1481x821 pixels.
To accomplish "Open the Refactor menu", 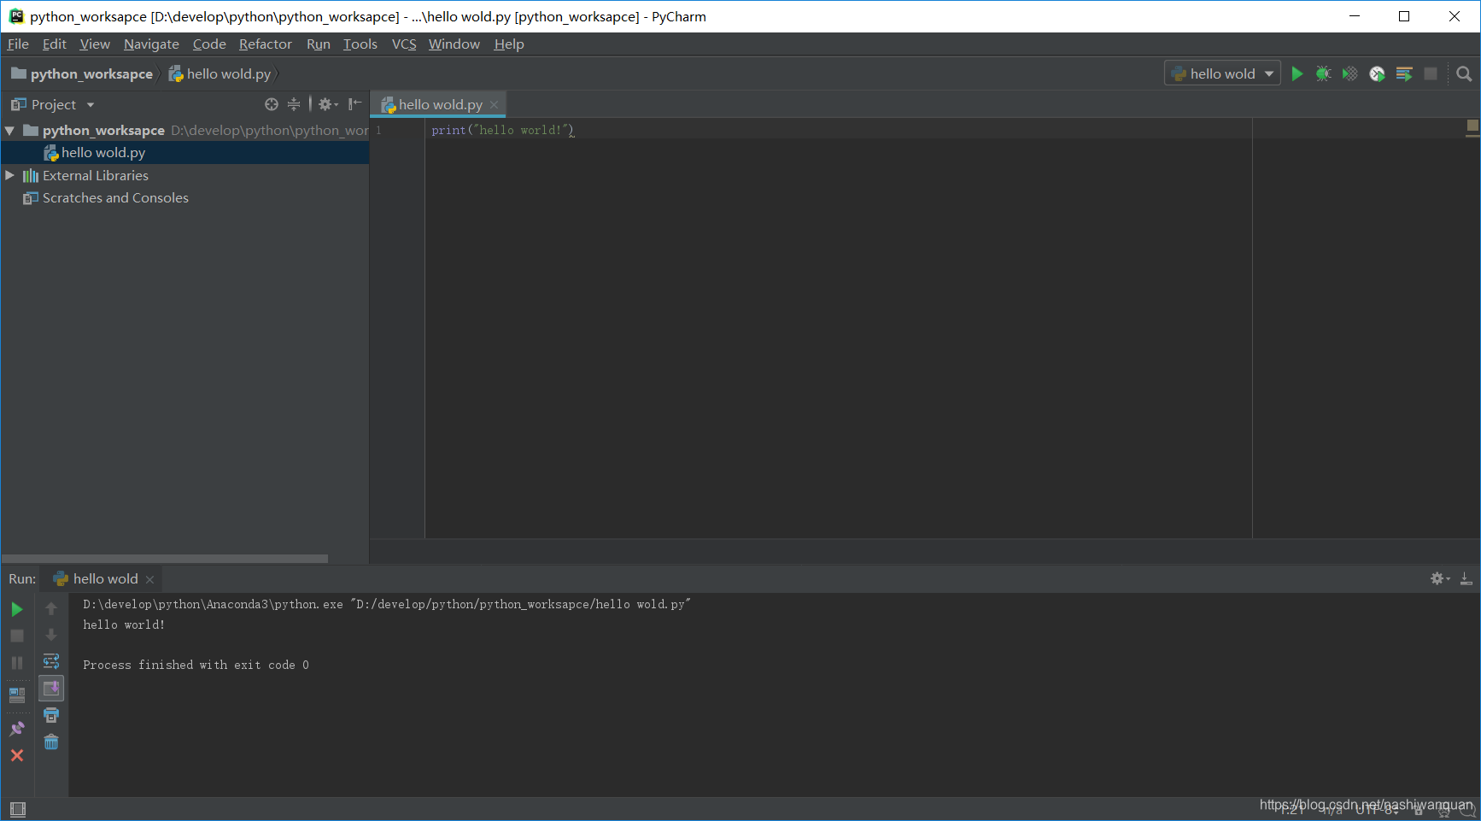I will click(266, 44).
